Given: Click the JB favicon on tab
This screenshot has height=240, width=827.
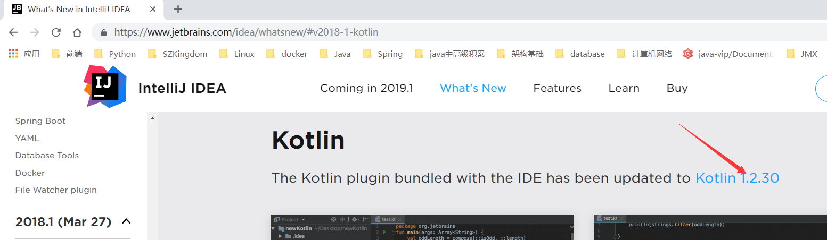Looking at the screenshot, I should pyautogui.click(x=17, y=9).
